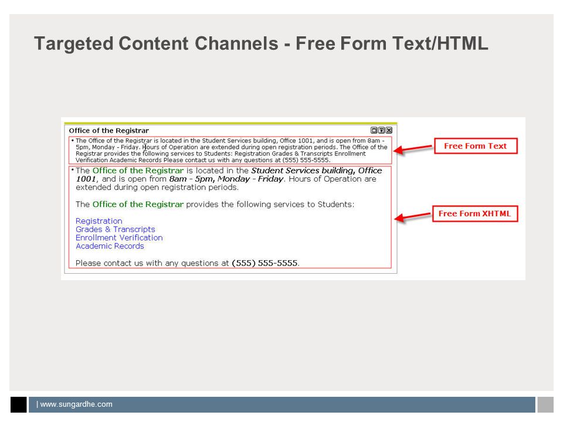The height and width of the screenshot is (422, 563).
Task: Click 'extended during open registration periods' line
Action: pyautogui.click(x=157, y=188)
